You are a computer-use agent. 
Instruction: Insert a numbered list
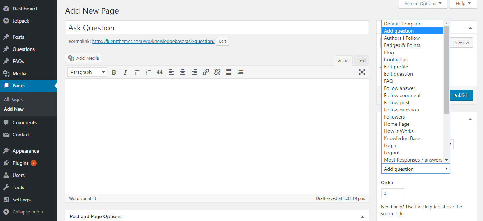click(148, 72)
